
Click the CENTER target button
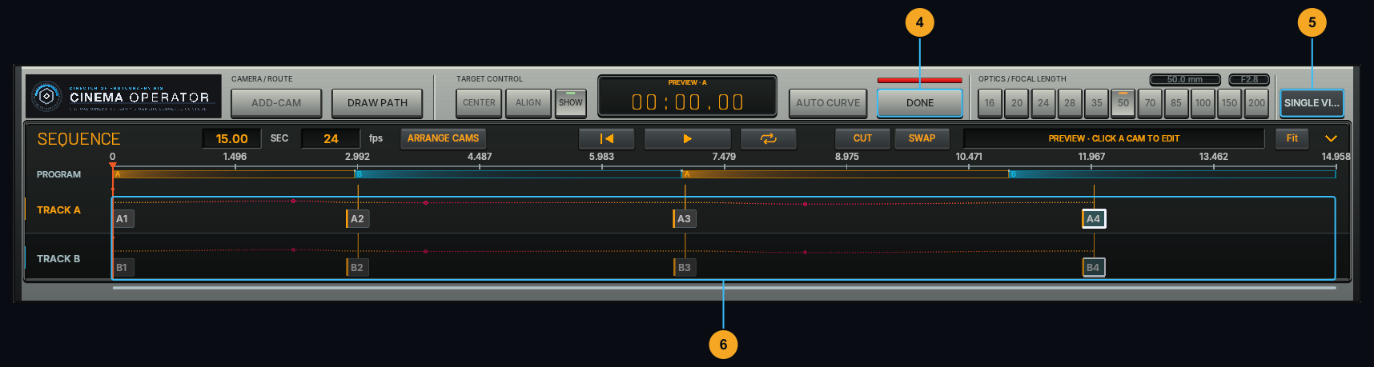click(x=479, y=103)
